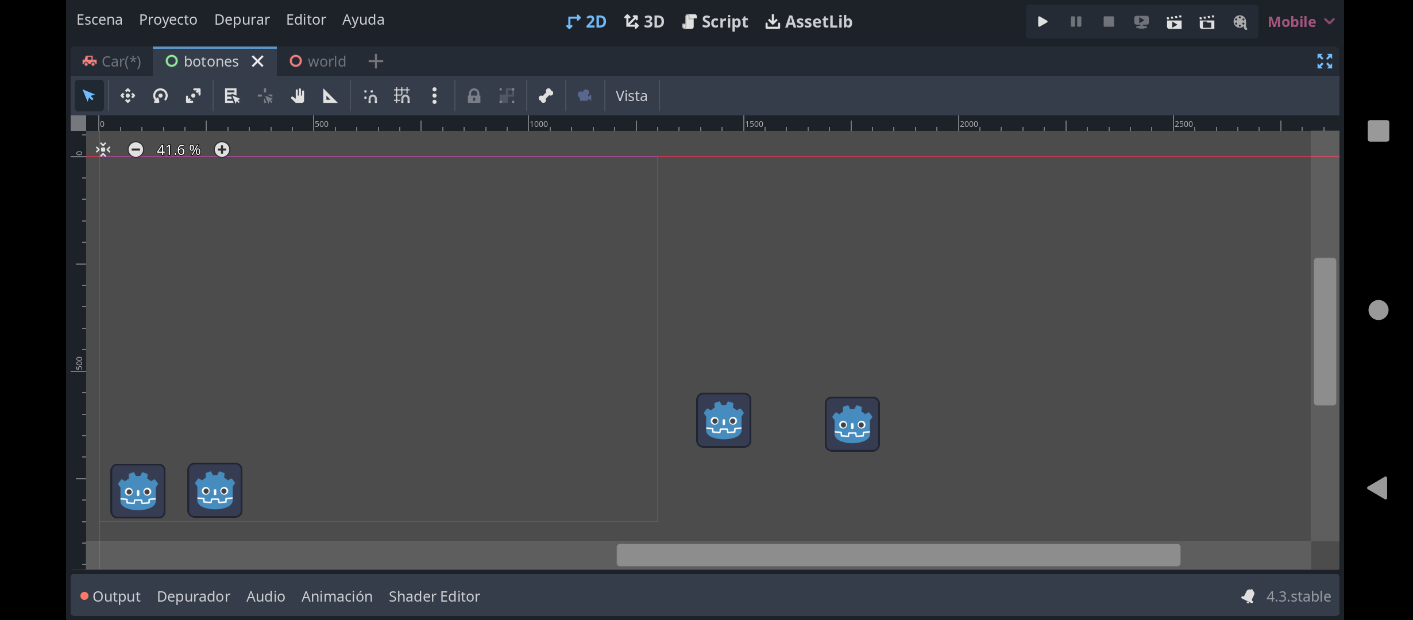The image size is (1413, 620).
Task: Click the horizontal scrollbar handle
Action: 898,555
